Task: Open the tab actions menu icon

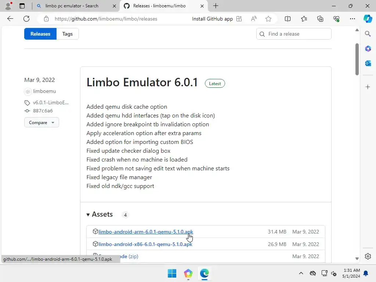Action: pyautogui.click(x=22, y=6)
